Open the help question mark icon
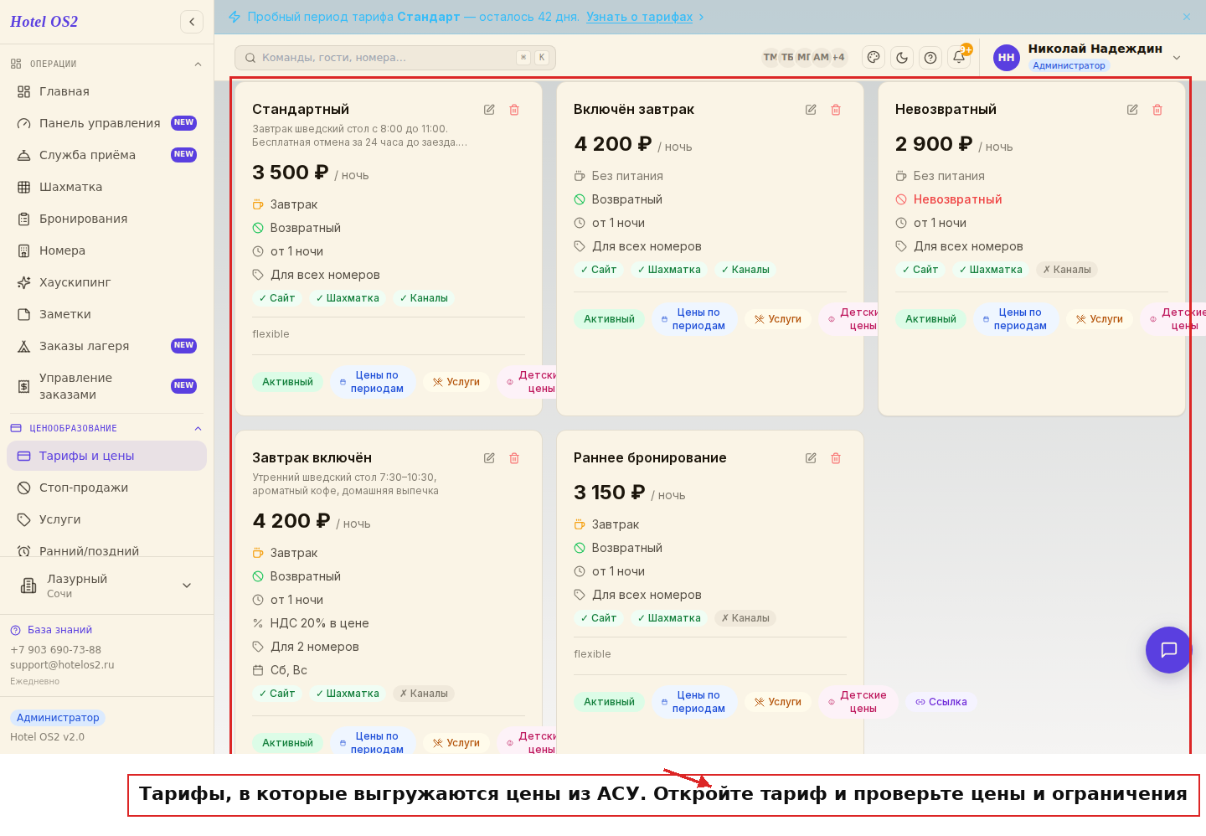The height and width of the screenshot is (836, 1206). [930, 58]
